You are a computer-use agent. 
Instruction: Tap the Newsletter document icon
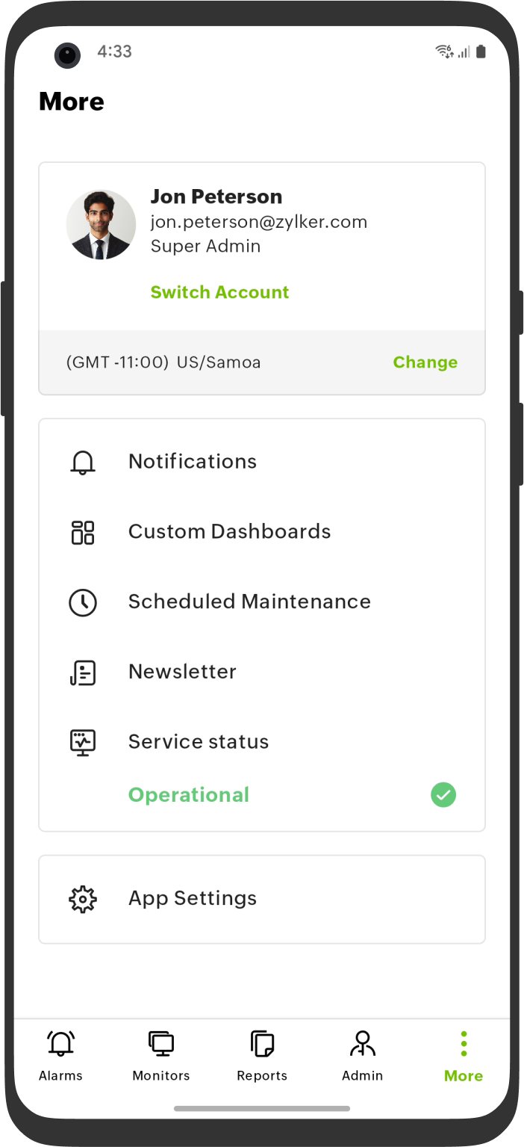pyautogui.click(x=83, y=673)
